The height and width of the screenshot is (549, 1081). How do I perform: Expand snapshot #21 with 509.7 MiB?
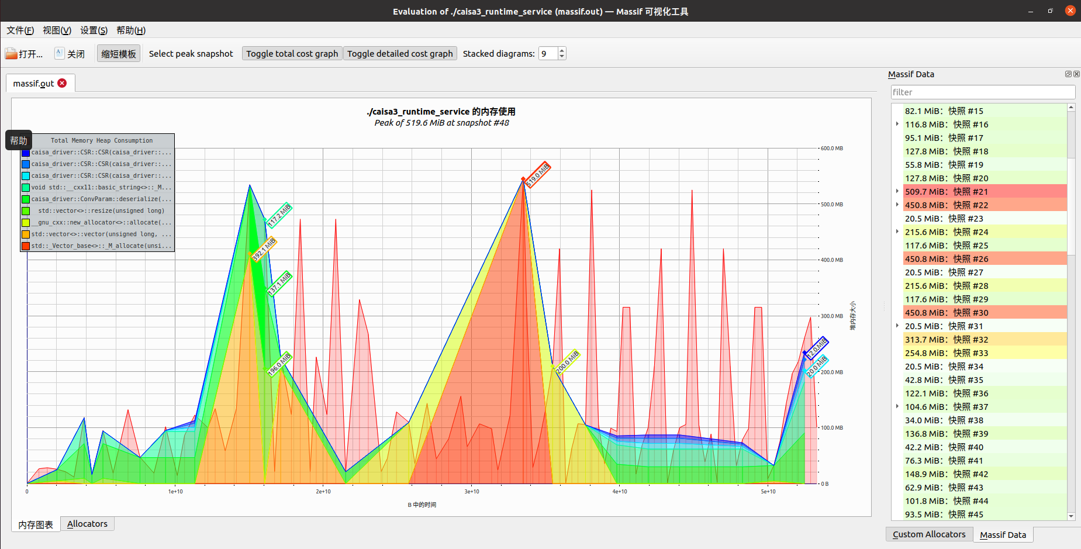(x=897, y=192)
